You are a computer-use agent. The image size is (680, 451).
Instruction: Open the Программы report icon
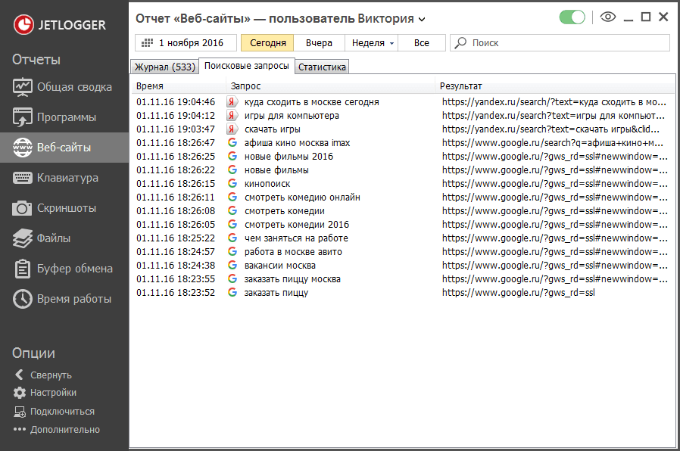(22, 117)
